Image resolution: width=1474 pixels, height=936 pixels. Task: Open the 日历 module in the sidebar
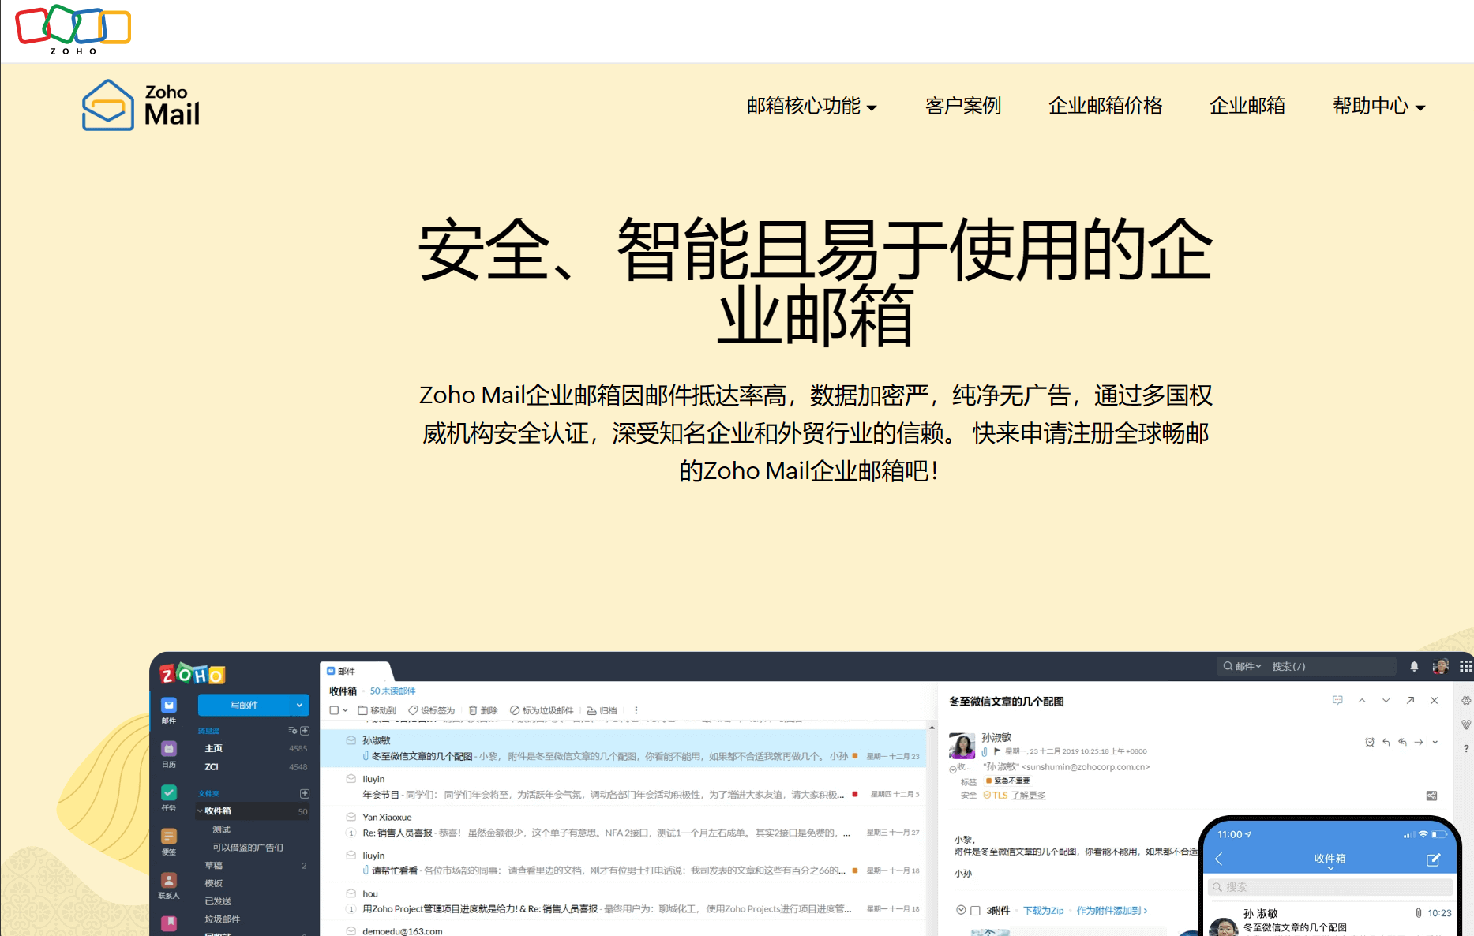click(169, 748)
